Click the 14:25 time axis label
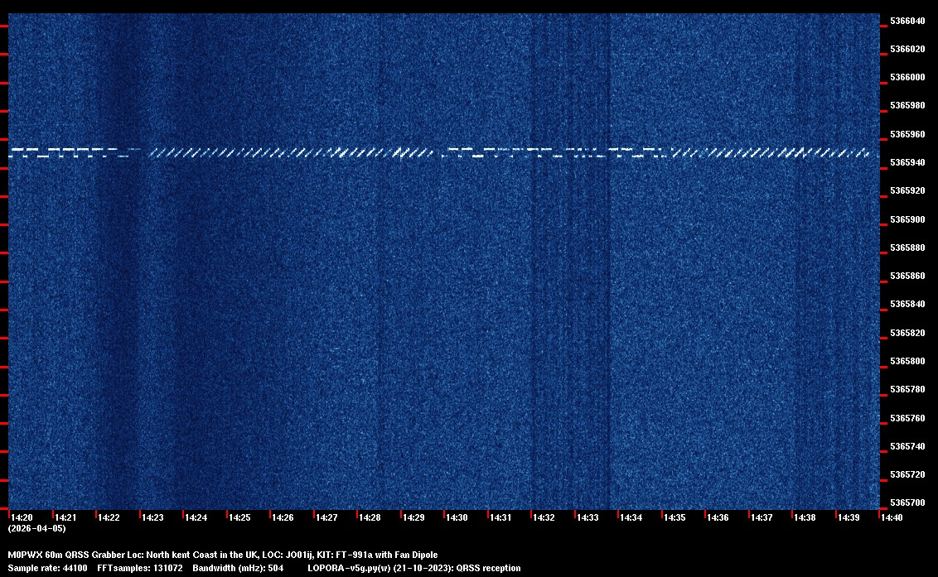This screenshot has width=938, height=577. tap(239, 517)
